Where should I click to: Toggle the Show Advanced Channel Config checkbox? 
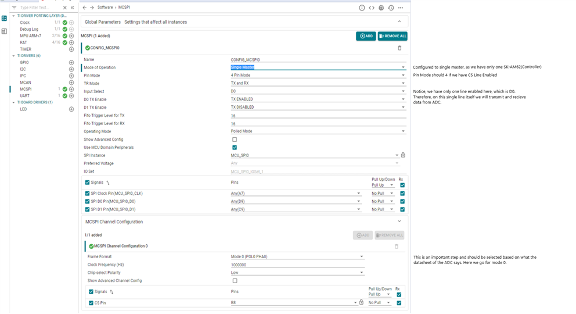coord(235,281)
